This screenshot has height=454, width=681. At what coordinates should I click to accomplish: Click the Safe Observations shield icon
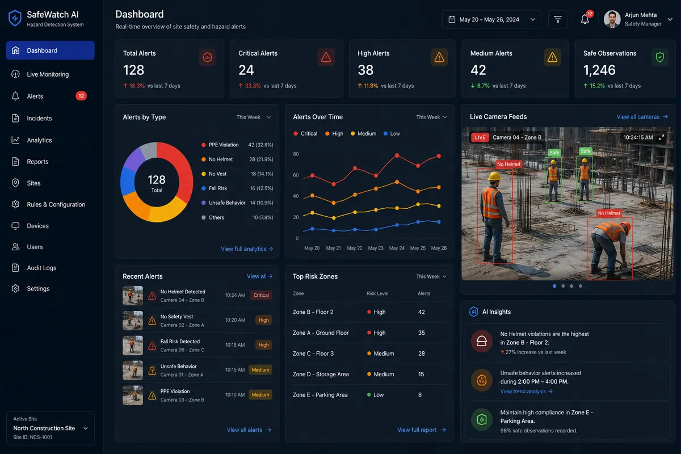659,57
